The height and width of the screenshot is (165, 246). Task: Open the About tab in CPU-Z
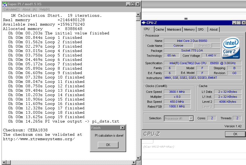click(x=214, y=29)
